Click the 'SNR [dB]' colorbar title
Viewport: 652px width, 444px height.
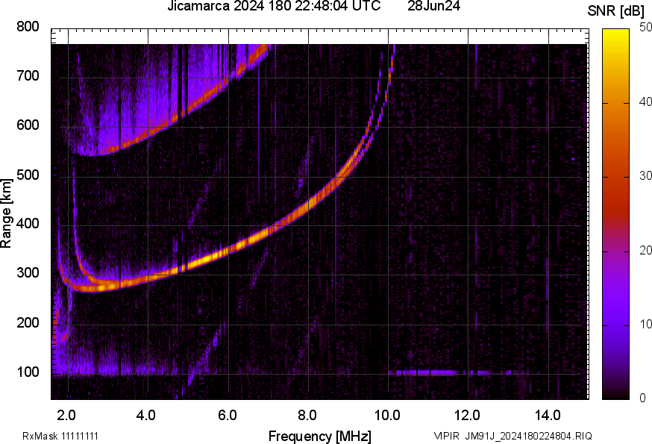tap(615, 11)
